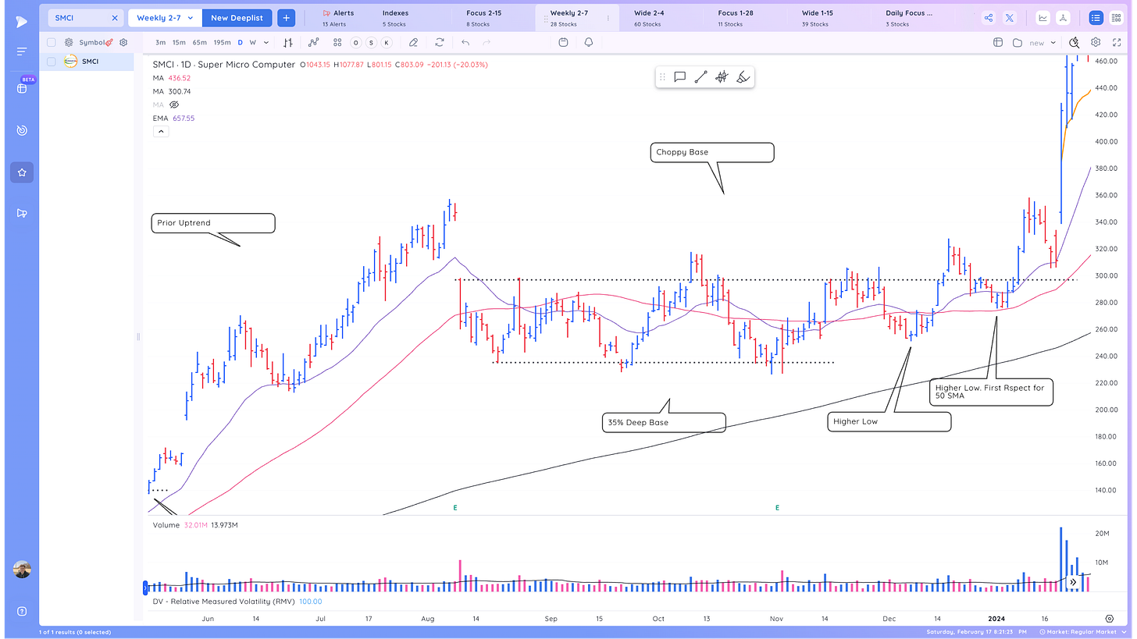Click the scroll-to-latest double arrow button
Viewport: 1137px width, 639px height.
(1074, 581)
